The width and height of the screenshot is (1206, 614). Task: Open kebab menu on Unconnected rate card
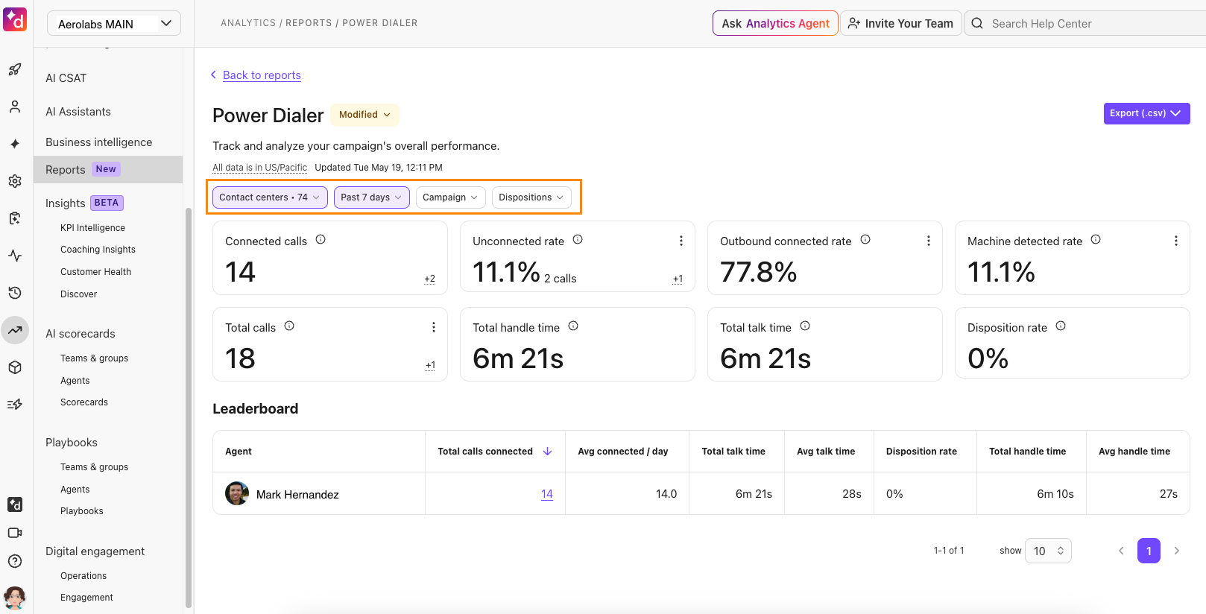coord(681,241)
